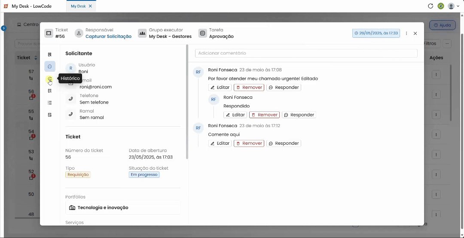The height and width of the screenshot is (238, 464).
Task: Click the document-search icon below Histórico
Action: [x=50, y=91]
